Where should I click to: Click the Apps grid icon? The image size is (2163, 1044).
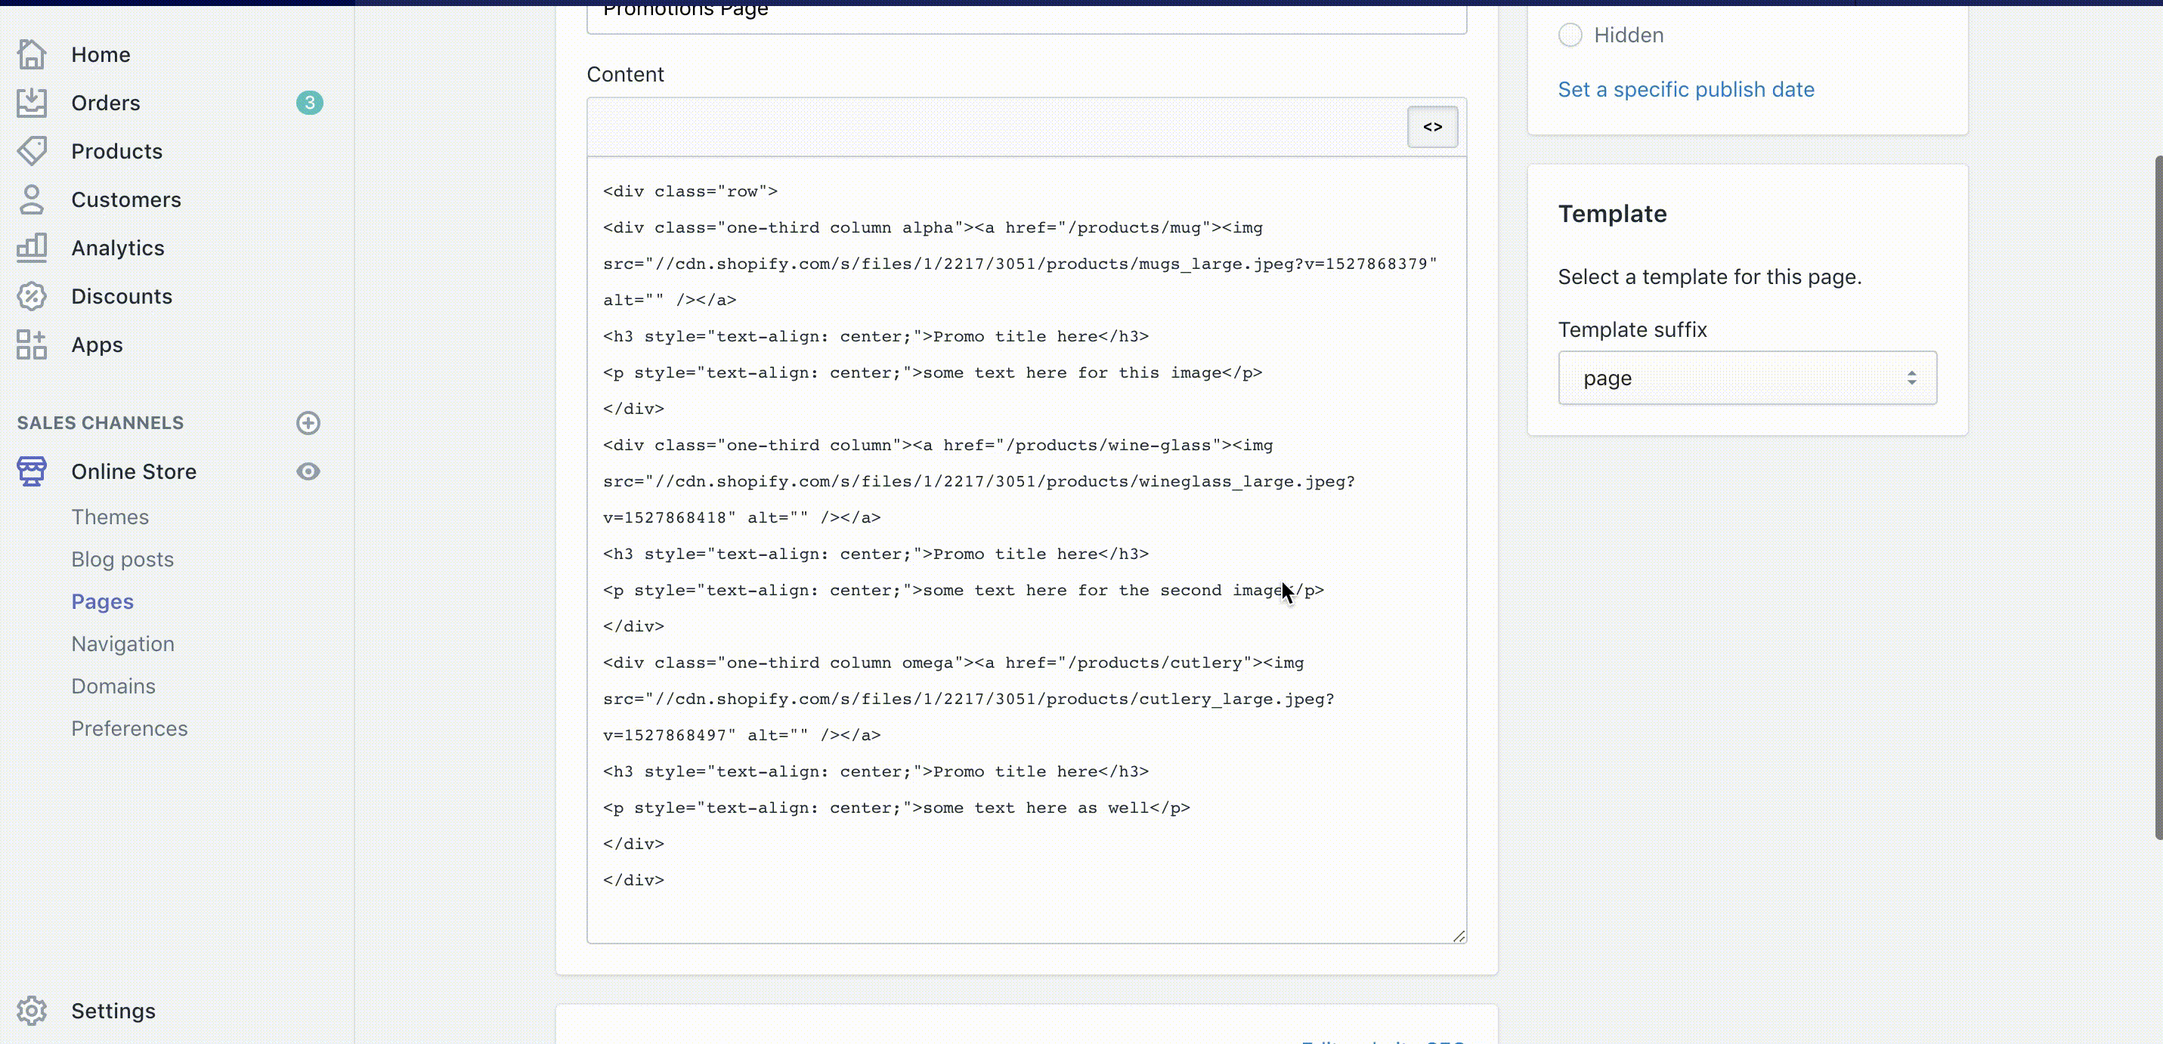click(x=31, y=345)
